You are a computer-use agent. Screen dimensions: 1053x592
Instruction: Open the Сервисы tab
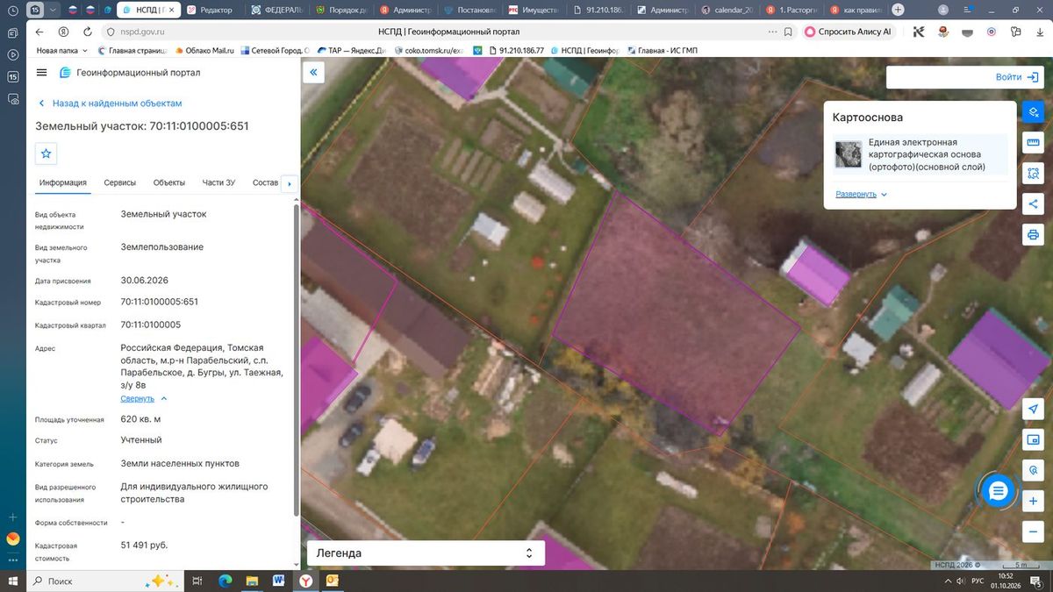point(120,182)
